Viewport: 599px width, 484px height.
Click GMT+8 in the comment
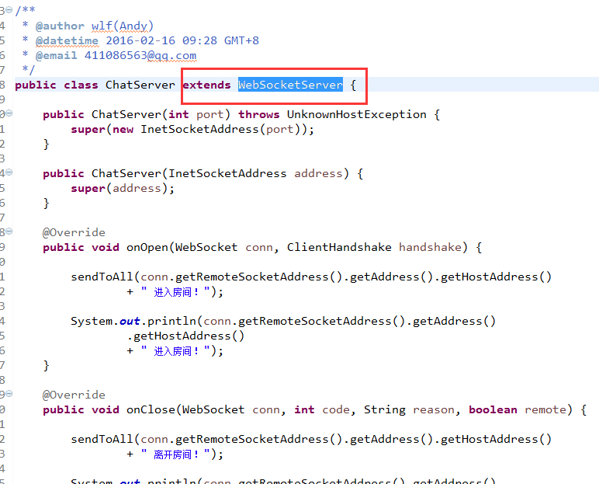click(241, 40)
